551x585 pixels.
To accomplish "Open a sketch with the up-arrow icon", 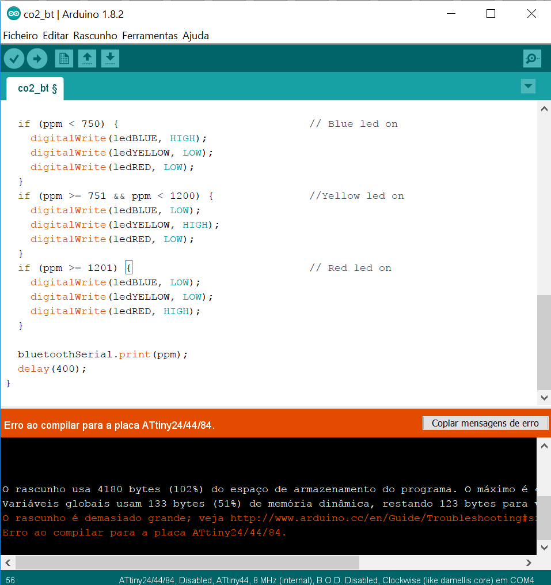I will click(88, 59).
